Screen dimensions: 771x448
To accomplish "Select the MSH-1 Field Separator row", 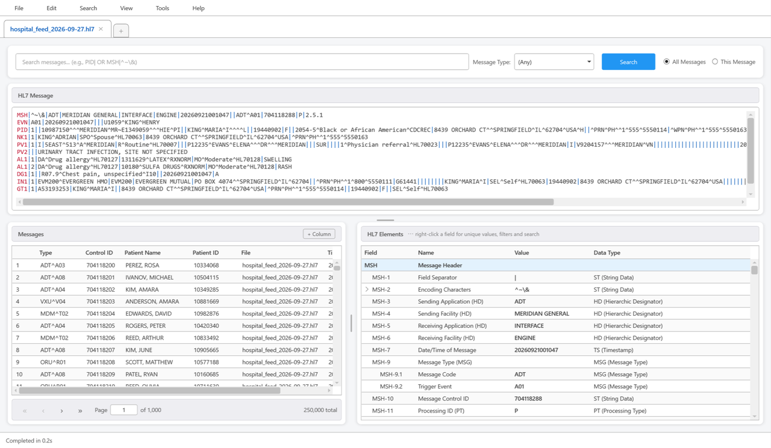I will [x=555, y=277].
